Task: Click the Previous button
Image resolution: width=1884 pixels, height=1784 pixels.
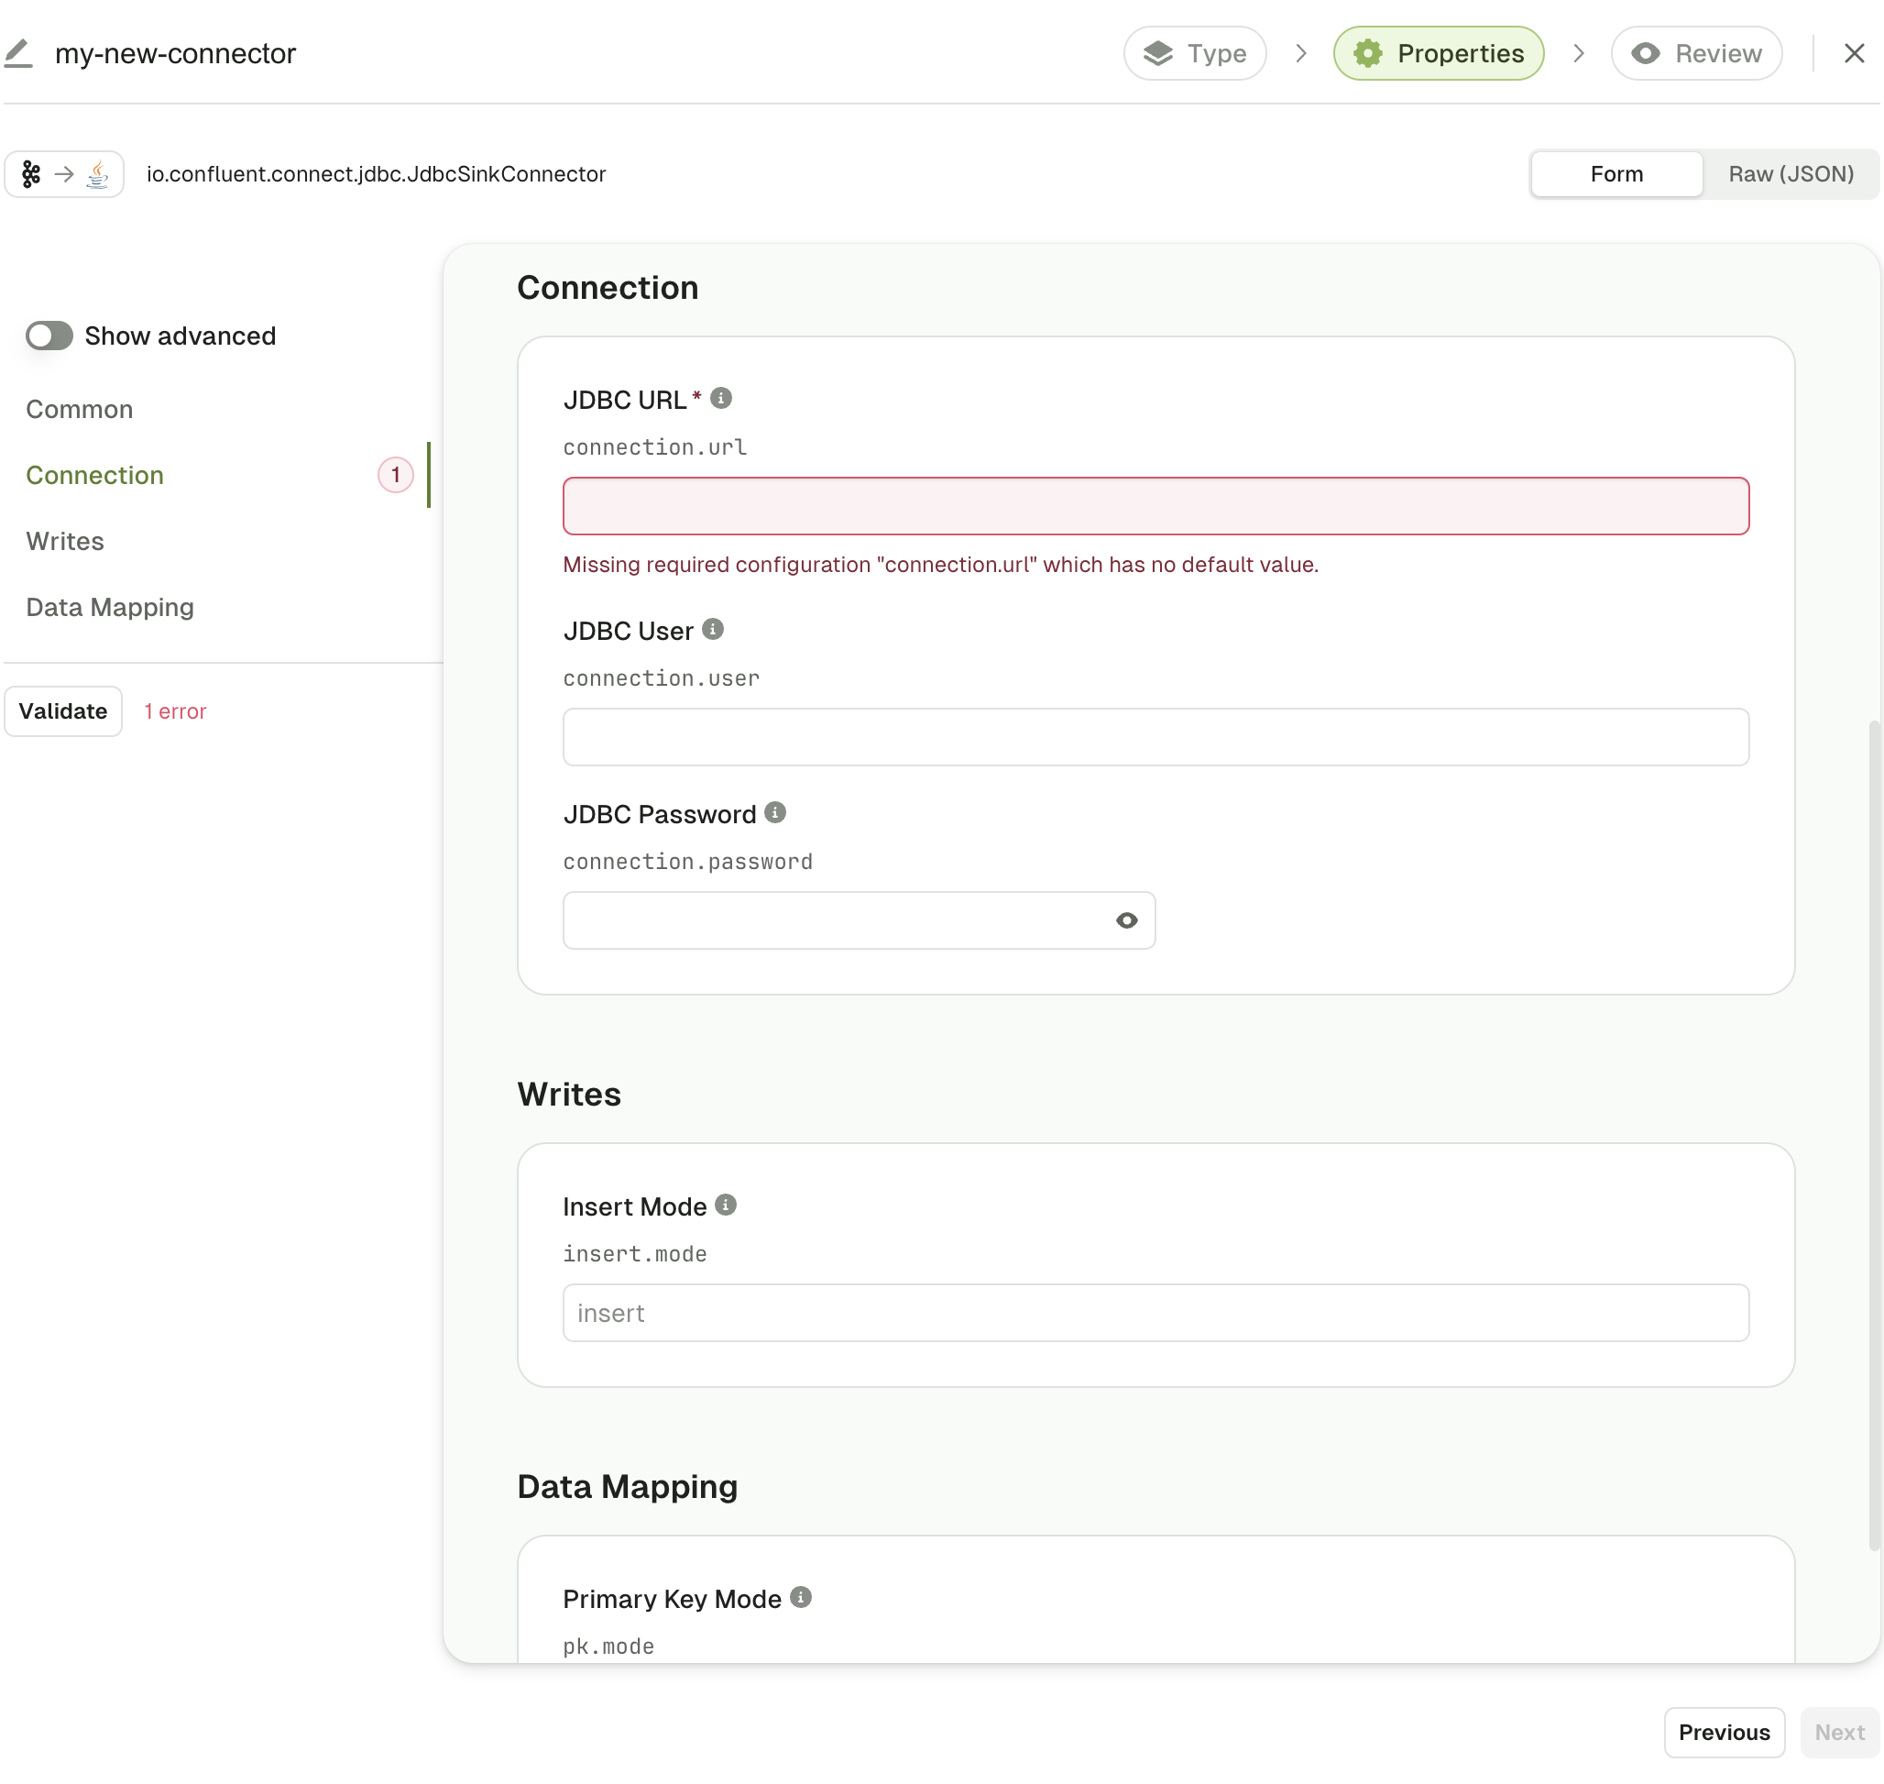Action: tap(1723, 1732)
